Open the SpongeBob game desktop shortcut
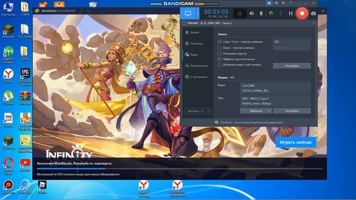Image resolution: width=356 pixels, height=200 pixels. tap(25, 144)
